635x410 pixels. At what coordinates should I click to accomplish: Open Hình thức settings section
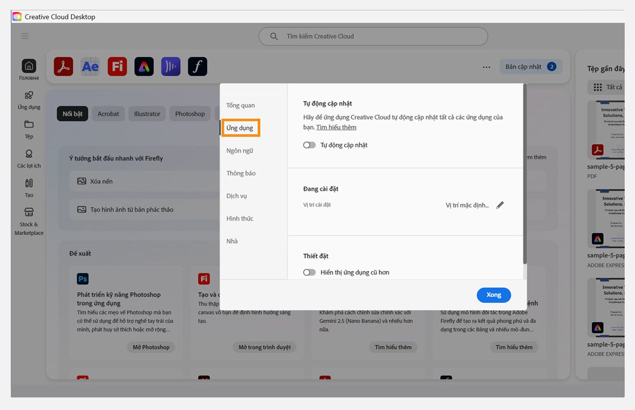point(240,218)
